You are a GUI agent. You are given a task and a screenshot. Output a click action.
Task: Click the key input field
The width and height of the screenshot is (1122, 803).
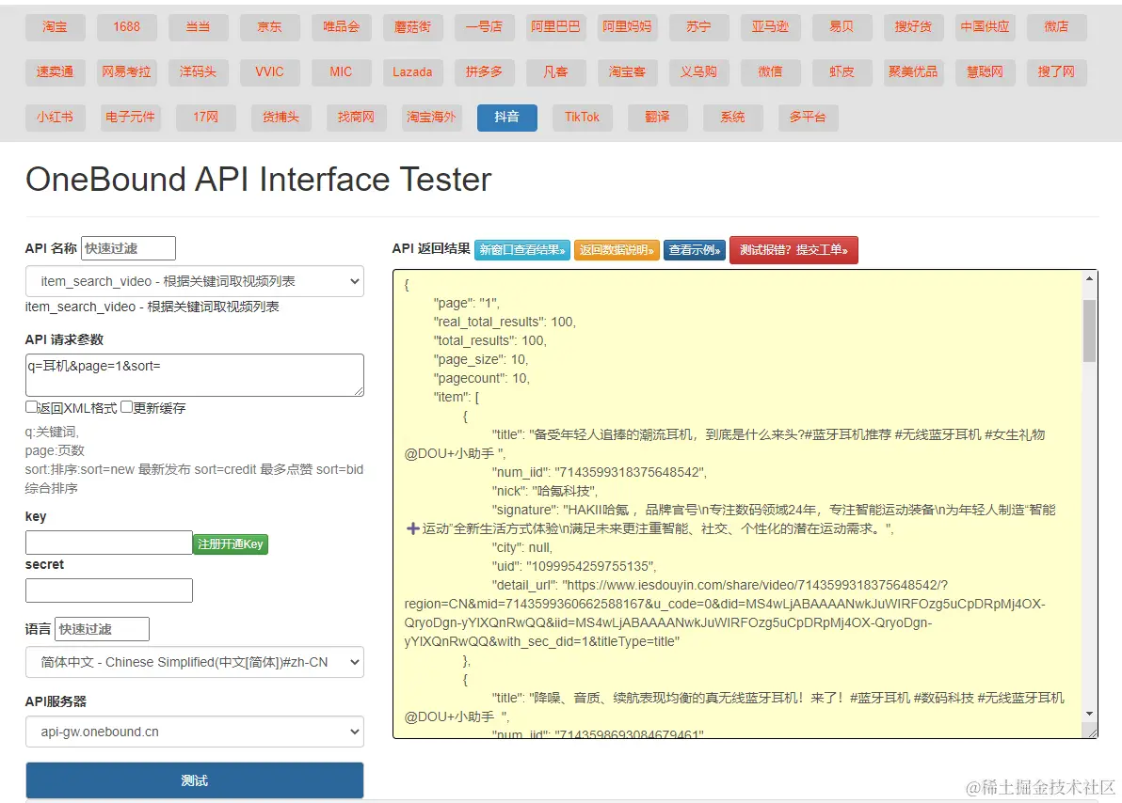point(109,542)
